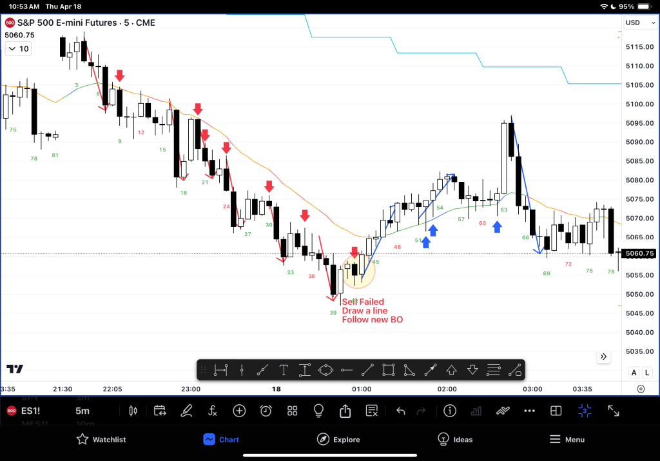Click the Sell Failed text annotation
This screenshot has width=660, height=461.
(x=363, y=302)
